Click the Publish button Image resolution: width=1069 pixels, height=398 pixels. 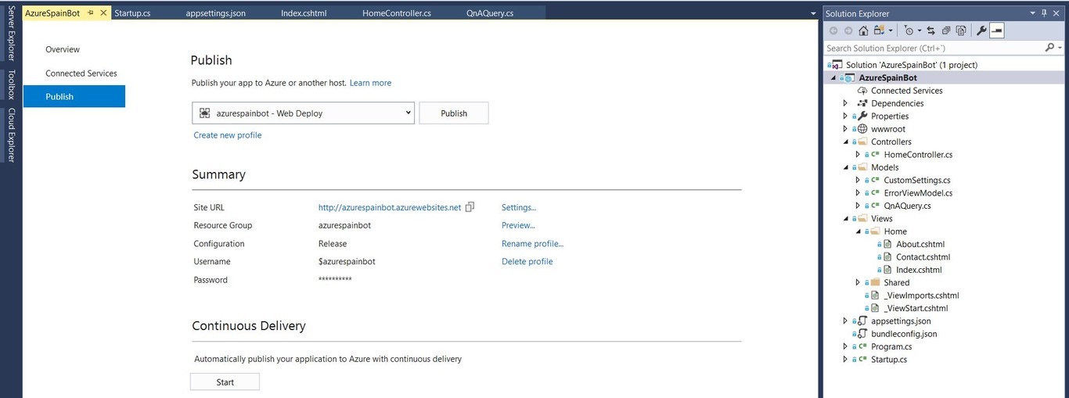pos(453,113)
